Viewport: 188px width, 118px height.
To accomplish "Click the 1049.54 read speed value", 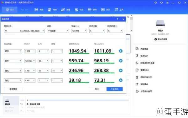I will coord(78,51).
